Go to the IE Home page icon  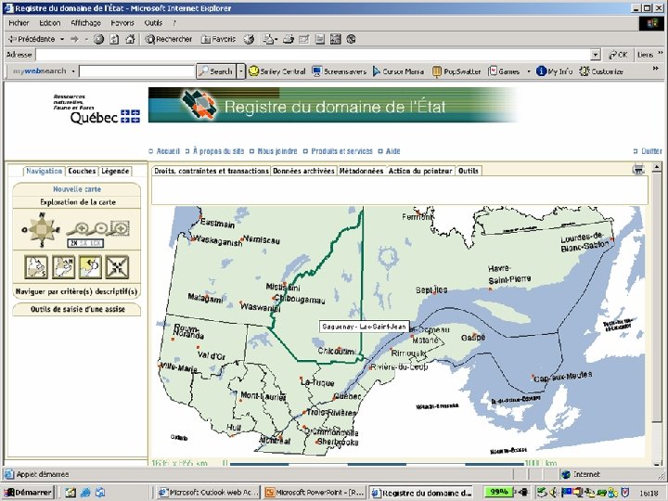(130, 39)
